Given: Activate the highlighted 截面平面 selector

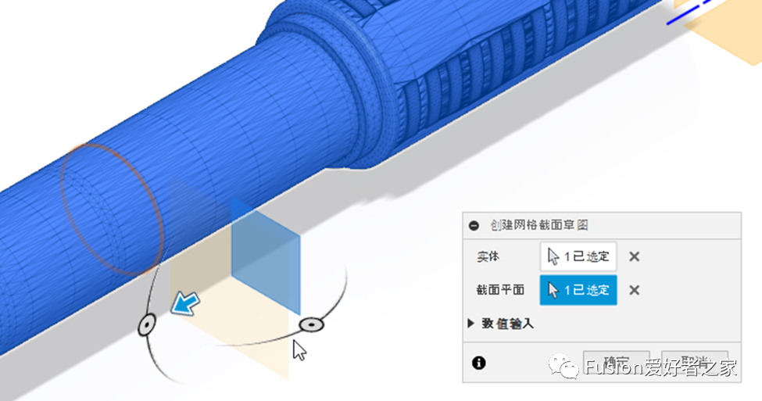Looking at the screenshot, I should (578, 290).
